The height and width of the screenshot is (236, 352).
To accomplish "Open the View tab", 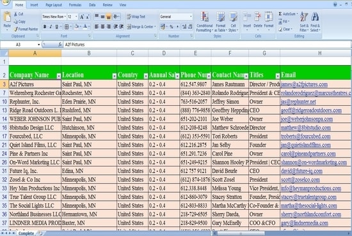I will (x=123, y=4).
